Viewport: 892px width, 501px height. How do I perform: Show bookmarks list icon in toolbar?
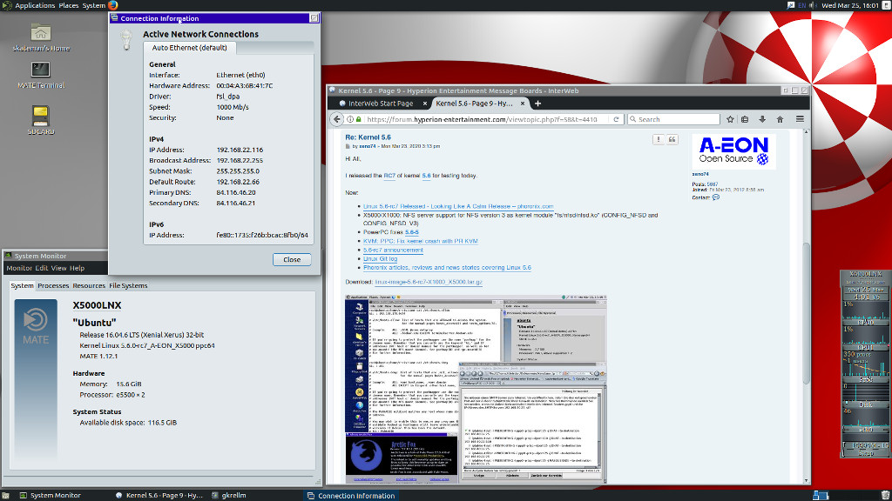[x=745, y=119]
